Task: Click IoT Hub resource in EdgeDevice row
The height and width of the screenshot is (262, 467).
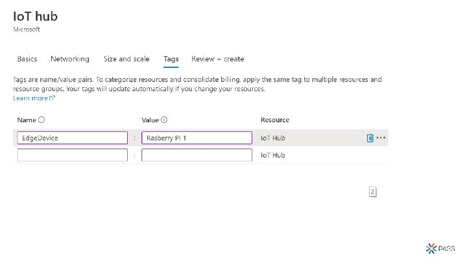Action: 272,138
